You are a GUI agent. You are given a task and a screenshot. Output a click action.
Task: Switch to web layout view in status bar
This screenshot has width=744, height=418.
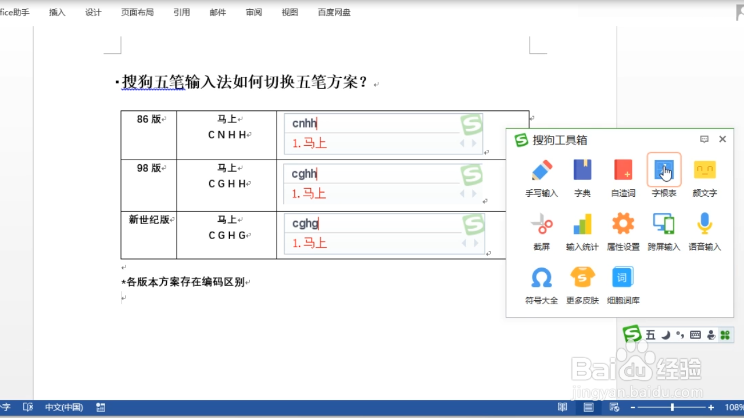pyautogui.click(x=614, y=408)
